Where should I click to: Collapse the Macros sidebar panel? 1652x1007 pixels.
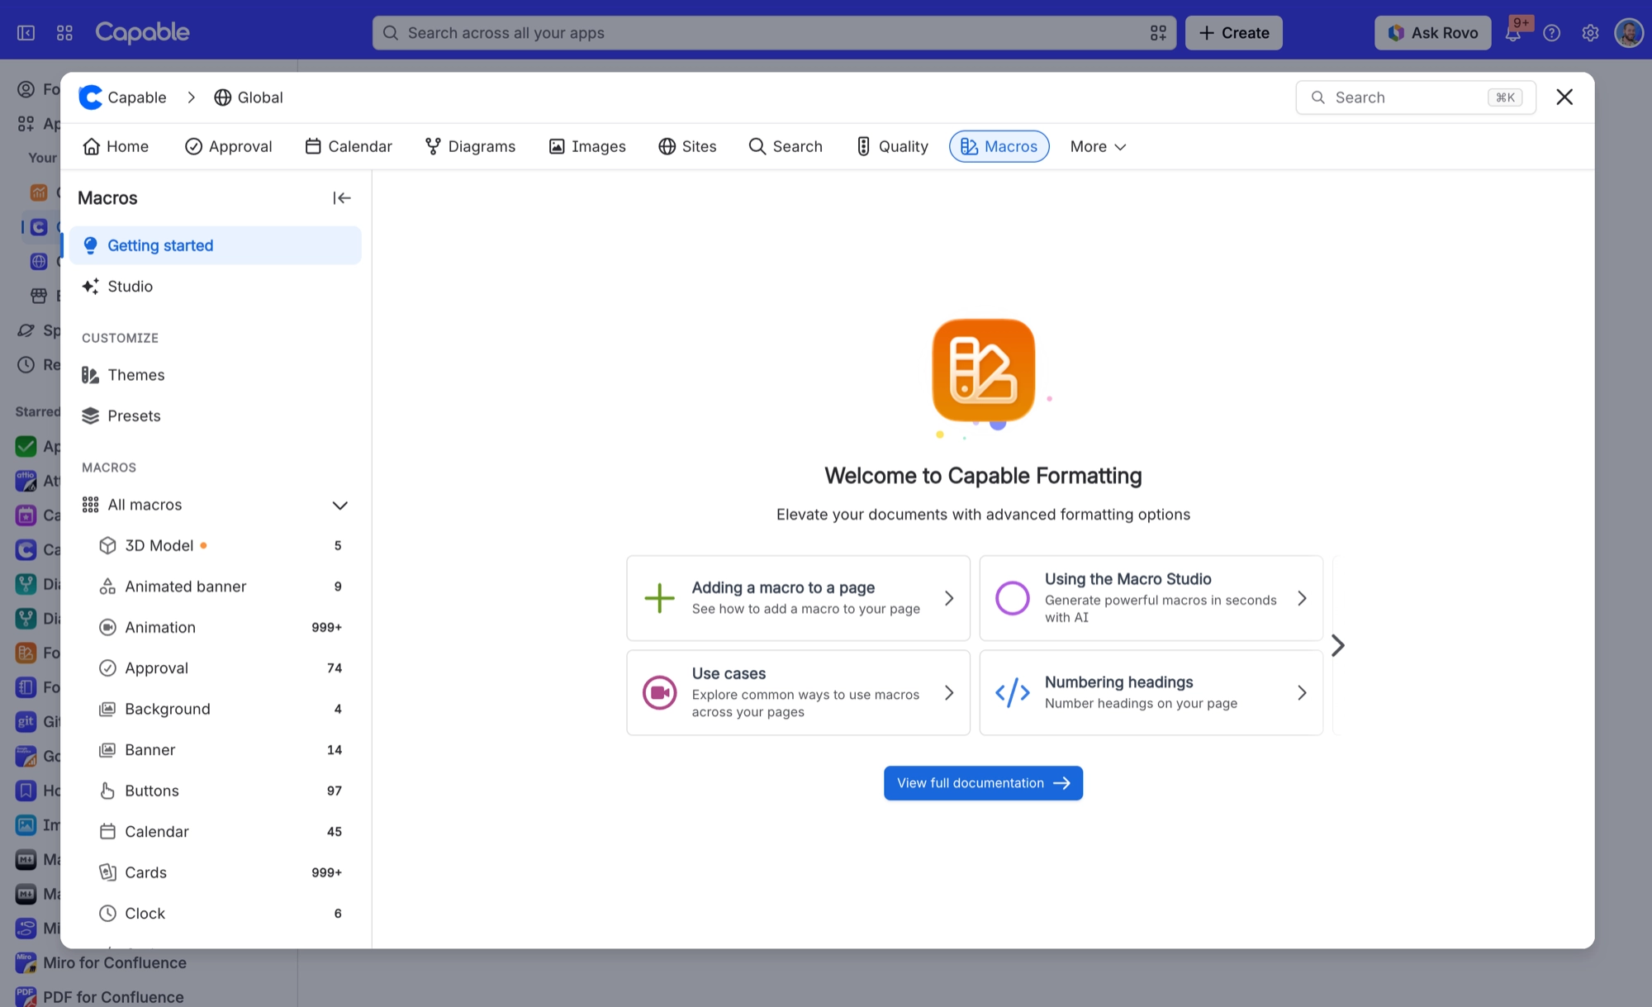[x=341, y=198]
